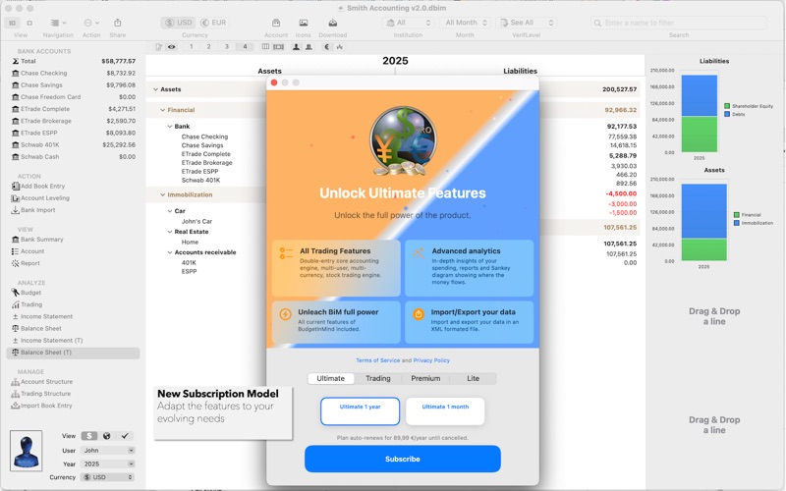Select depth level 3

tap(227, 46)
